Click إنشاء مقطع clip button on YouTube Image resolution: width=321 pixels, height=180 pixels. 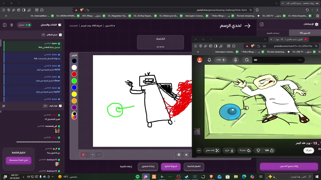tap(212, 150)
